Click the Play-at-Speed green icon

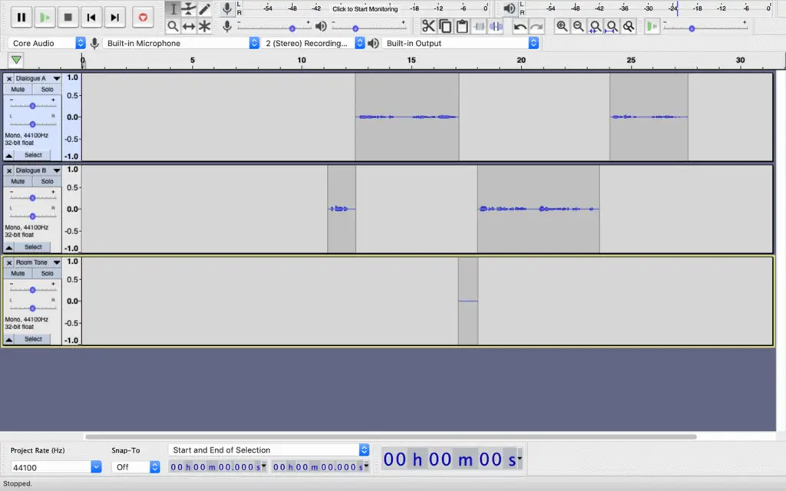tap(652, 26)
